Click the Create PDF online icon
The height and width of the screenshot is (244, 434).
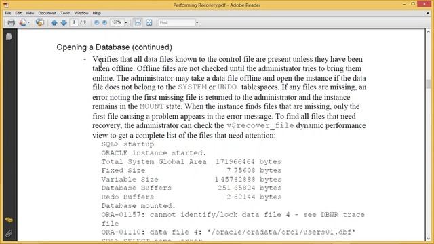tap(22, 22)
